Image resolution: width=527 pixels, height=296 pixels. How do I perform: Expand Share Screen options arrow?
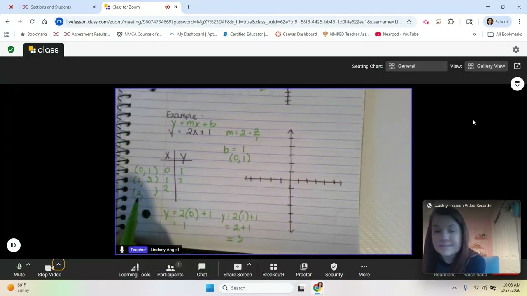tap(249, 264)
